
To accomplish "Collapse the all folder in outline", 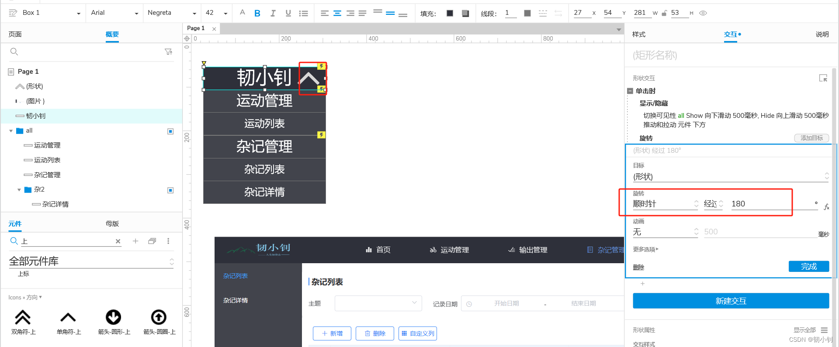I will point(11,131).
